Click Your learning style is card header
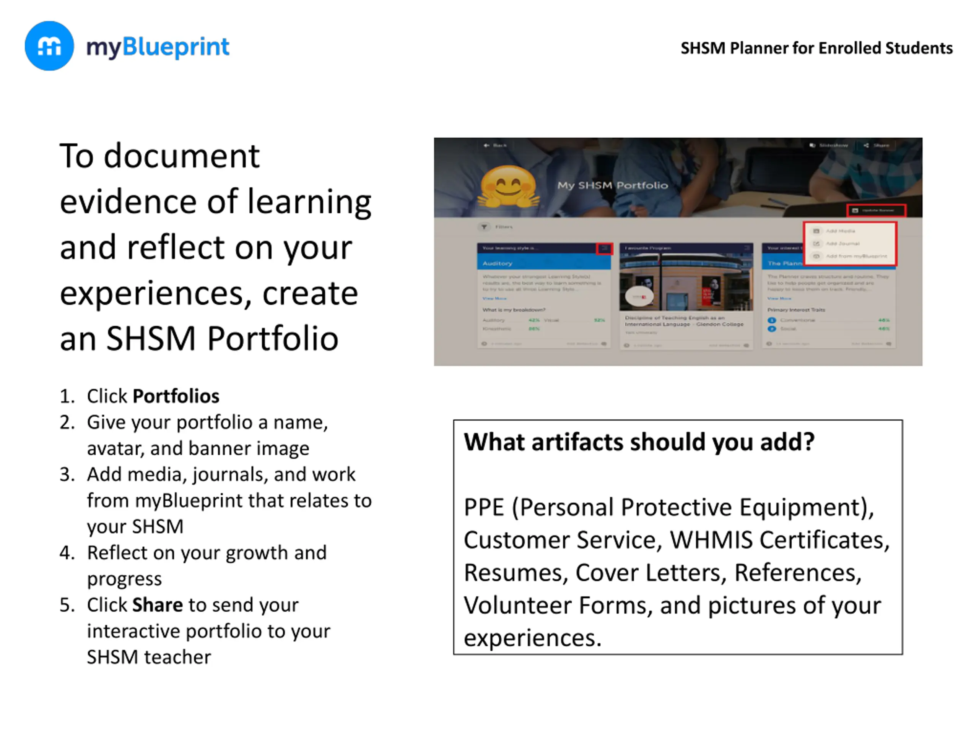This screenshot has height=734, width=979. pyautogui.click(x=544, y=248)
